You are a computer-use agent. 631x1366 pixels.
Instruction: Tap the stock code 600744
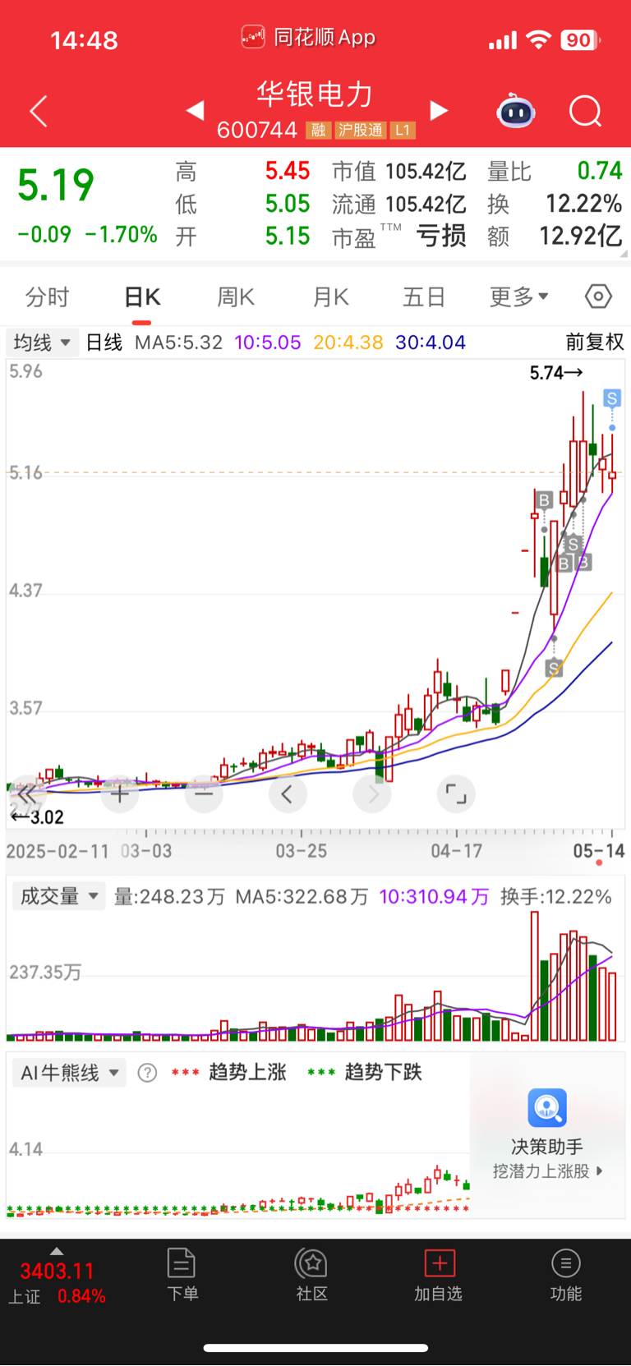pyautogui.click(x=257, y=130)
